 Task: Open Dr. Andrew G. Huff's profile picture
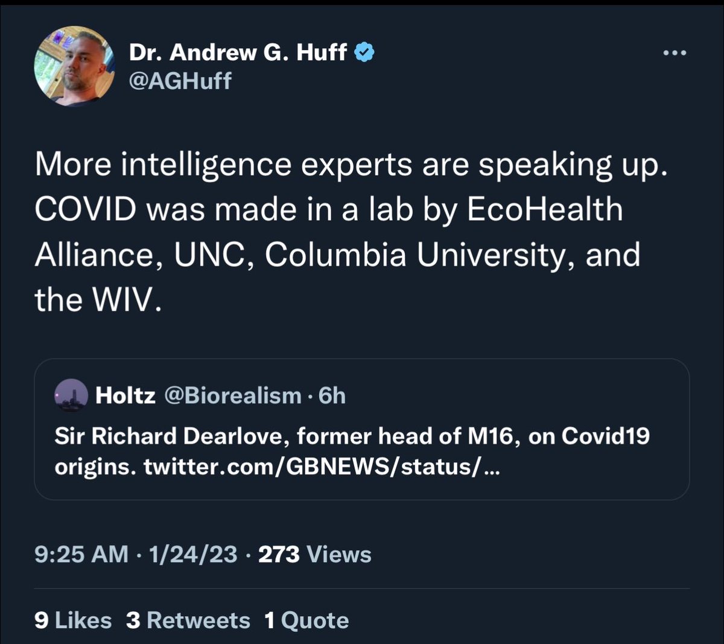74,66
